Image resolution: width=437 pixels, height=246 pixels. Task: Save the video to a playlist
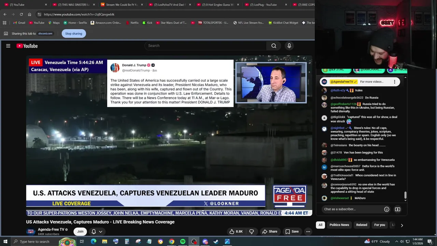coord(292,231)
